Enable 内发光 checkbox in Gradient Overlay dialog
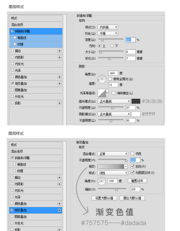This screenshot has height=231, width=180. click(12, 190)
